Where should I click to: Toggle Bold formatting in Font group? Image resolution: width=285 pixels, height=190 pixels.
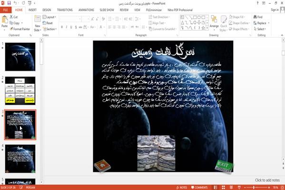62,27
